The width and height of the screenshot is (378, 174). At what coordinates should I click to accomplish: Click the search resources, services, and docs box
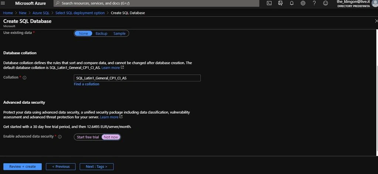tap(156, 3)
